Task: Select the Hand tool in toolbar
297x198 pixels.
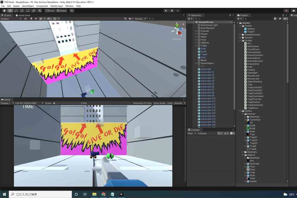Action: tap(4, 11)
